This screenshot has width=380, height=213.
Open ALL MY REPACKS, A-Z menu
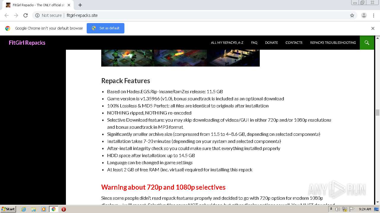pyautogui.click(x=227, y=43)
